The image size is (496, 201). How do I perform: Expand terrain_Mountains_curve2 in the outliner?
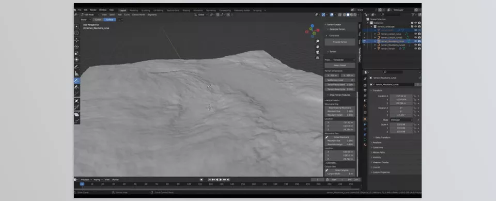pos(375,45)
